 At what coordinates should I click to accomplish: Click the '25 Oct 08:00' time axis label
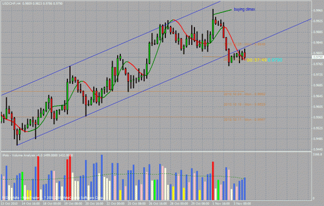(137, 203)
